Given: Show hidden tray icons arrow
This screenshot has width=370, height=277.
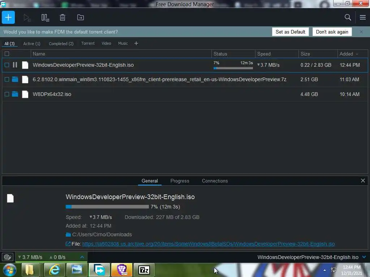Looking at the screenshot, I should coord(325,270).
